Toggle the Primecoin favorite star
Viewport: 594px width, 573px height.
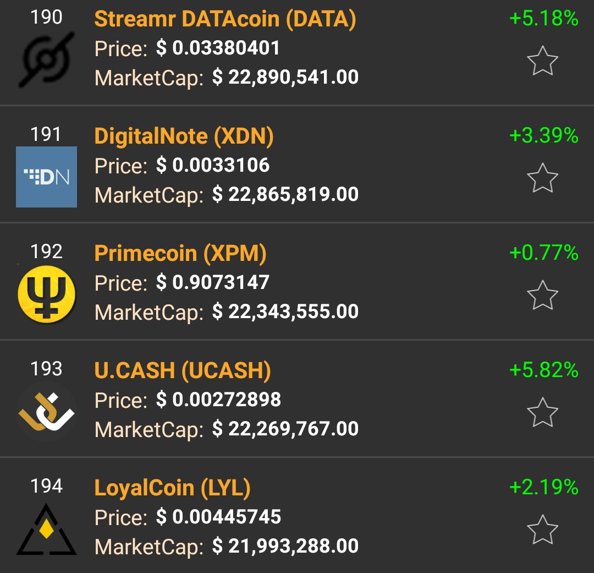(542, 295)
